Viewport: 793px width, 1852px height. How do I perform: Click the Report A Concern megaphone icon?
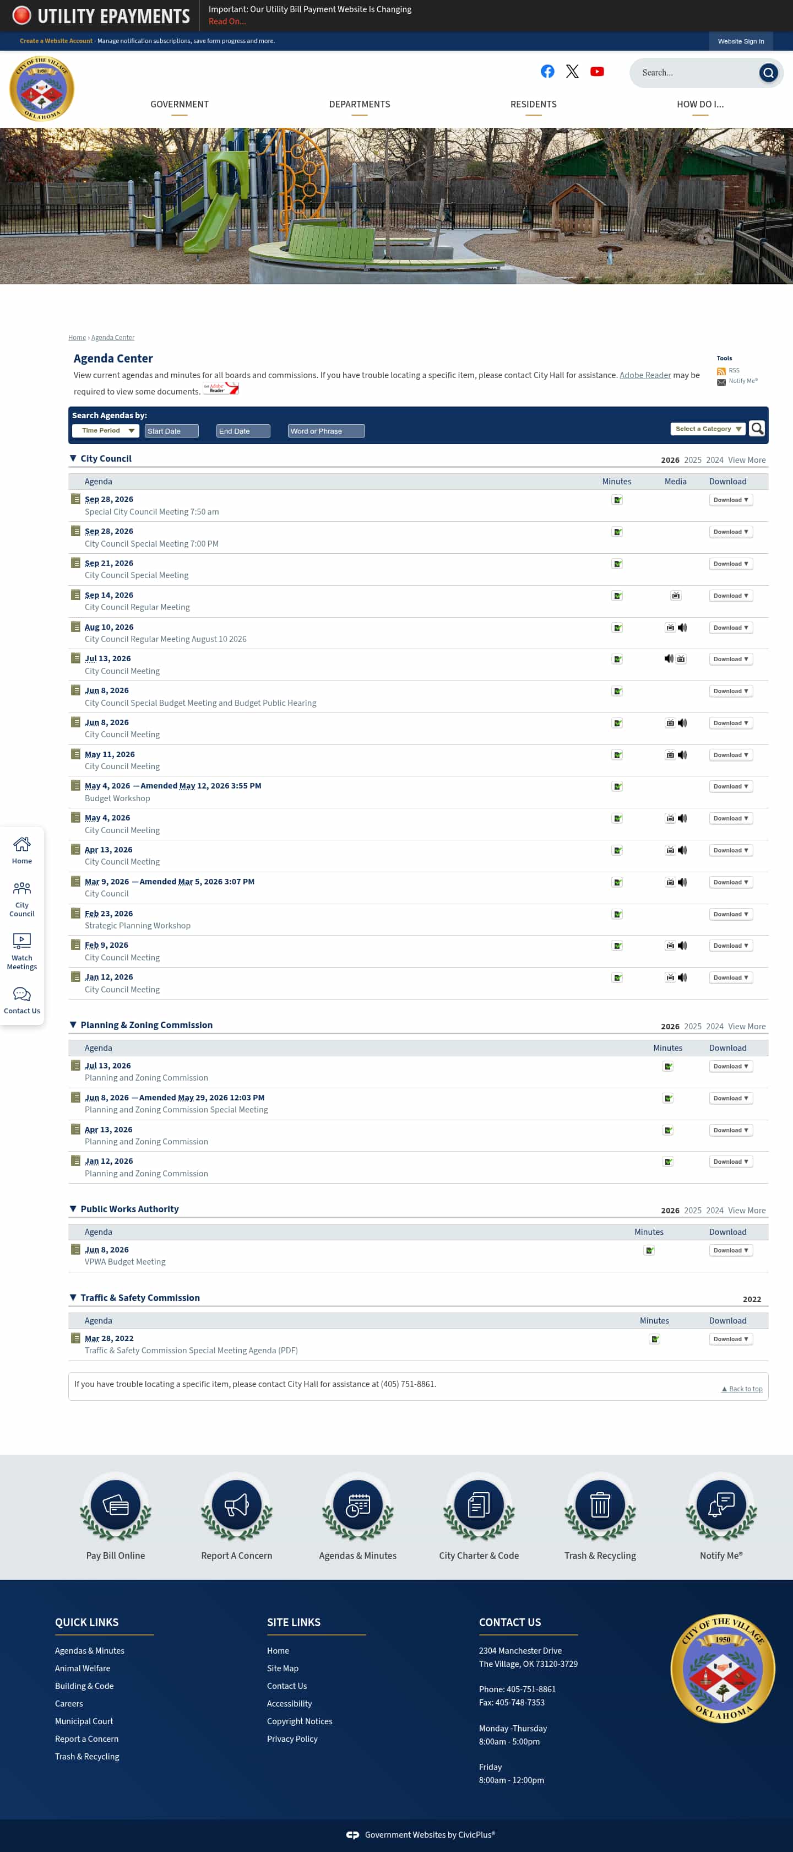(x=236, y=1505)
